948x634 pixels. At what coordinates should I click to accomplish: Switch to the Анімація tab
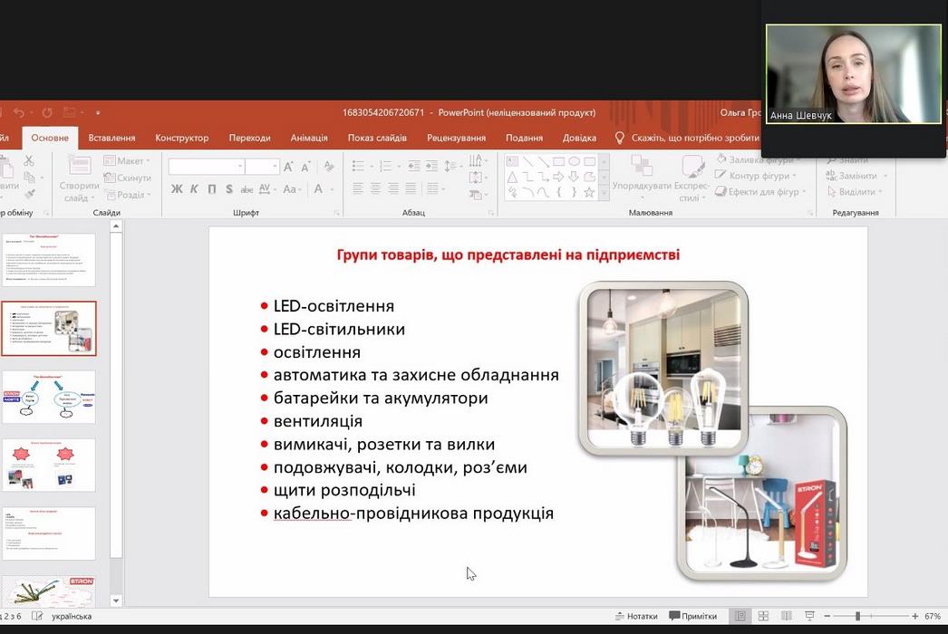[309, 138]
